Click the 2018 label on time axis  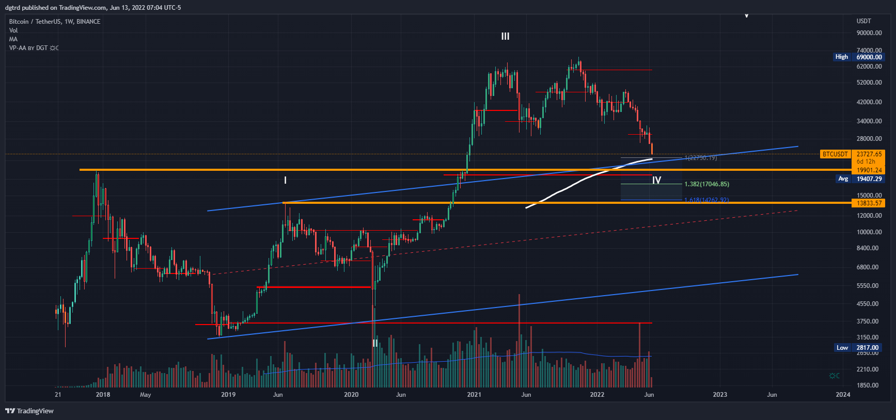pos(103,395)
